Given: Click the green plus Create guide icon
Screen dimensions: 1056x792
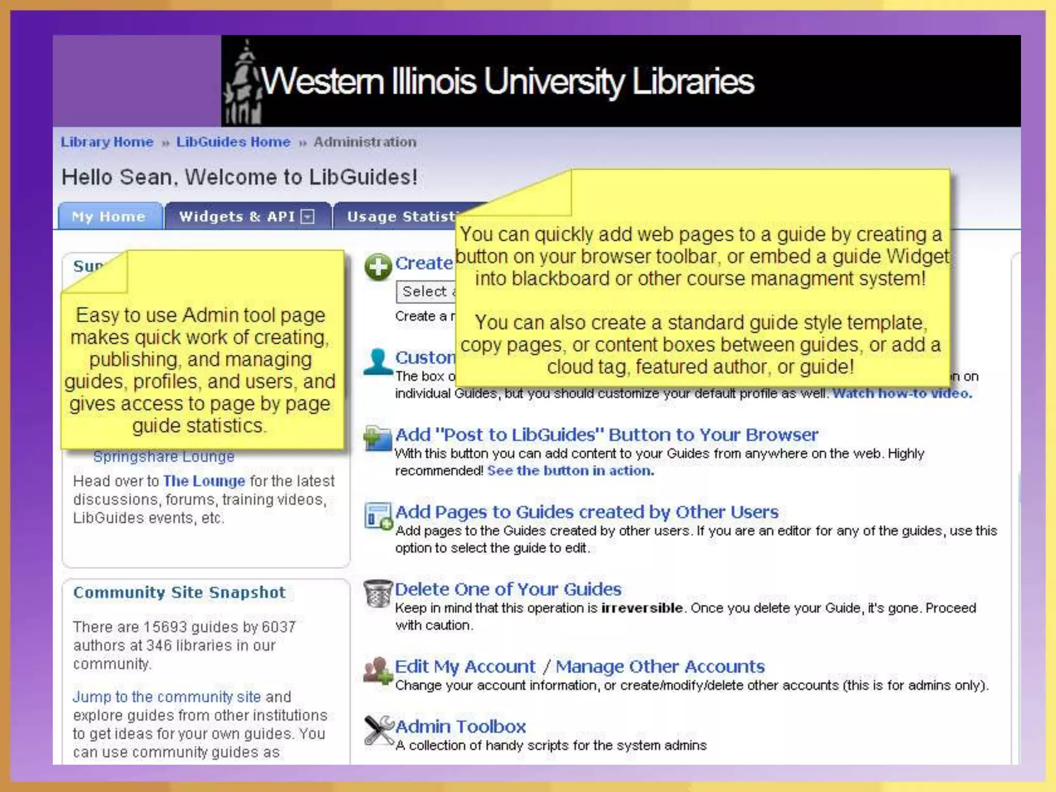Looking at the screenshot, I should (378, 267).
